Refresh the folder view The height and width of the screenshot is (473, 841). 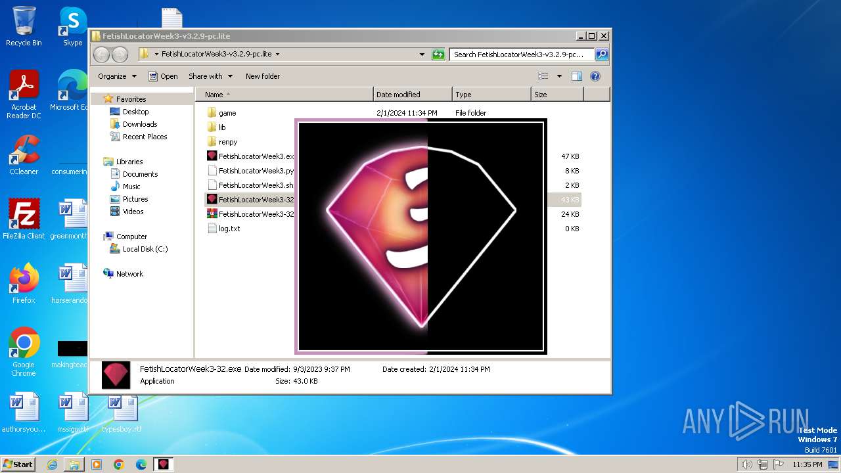click(x=438, y=55)
